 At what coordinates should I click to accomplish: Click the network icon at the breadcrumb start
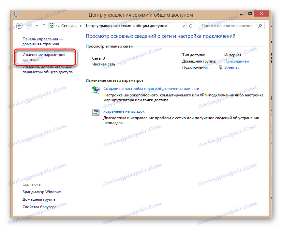point(52,25)
